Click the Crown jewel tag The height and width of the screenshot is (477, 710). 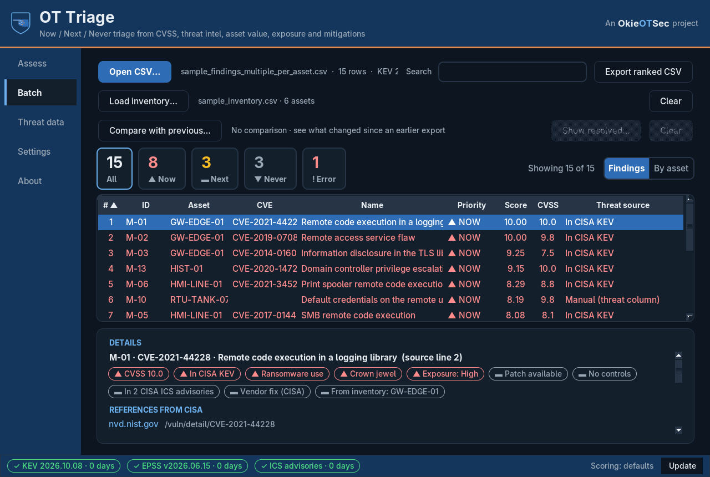(x=368, y=374)
